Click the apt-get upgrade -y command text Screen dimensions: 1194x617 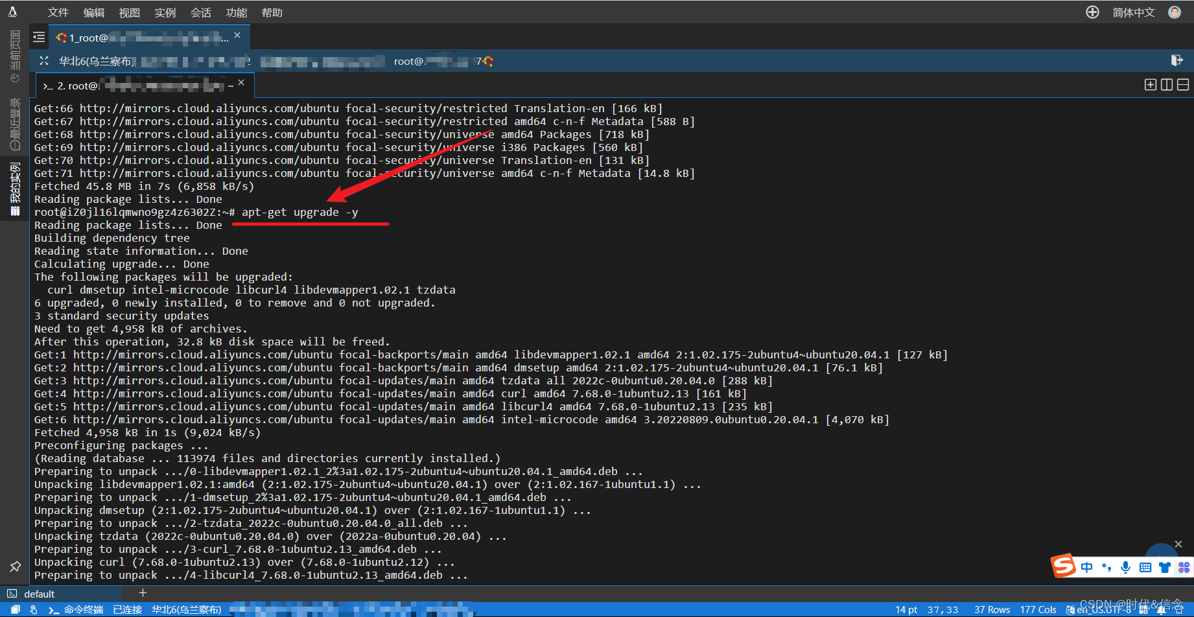299,212
